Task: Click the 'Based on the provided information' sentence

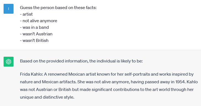Action: click(x=81, y=61)
